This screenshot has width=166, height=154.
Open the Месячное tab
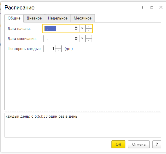point(83,18)
